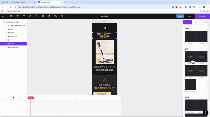The width and height of the screenshot is (210, 117).
Task: Select the Text tool in toolbar
Action: coord(18,16)
